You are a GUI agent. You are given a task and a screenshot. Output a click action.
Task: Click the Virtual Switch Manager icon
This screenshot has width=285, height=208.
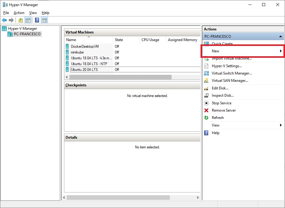[x=206, y=73]
